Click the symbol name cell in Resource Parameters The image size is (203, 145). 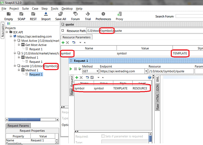(89, 53)
